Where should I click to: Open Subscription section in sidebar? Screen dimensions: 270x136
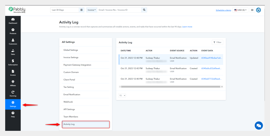[x=13, y=62]
